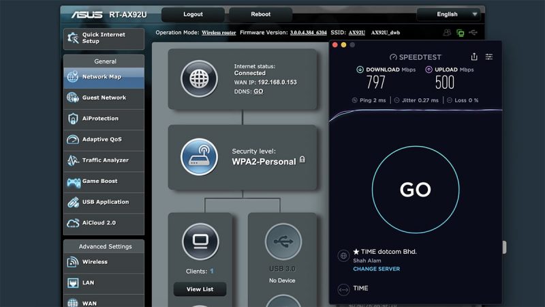Click the Jitter 0.27 ms reading

pyautogui.click(x=416, y=100)
